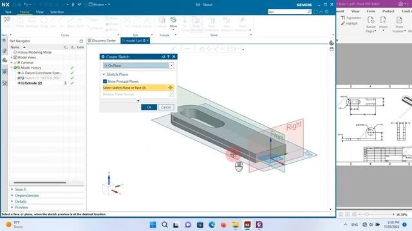Viewport: 412px width, 231px height.
Task: Close the Create Sketch dialog with X
Action: (174, 56)
